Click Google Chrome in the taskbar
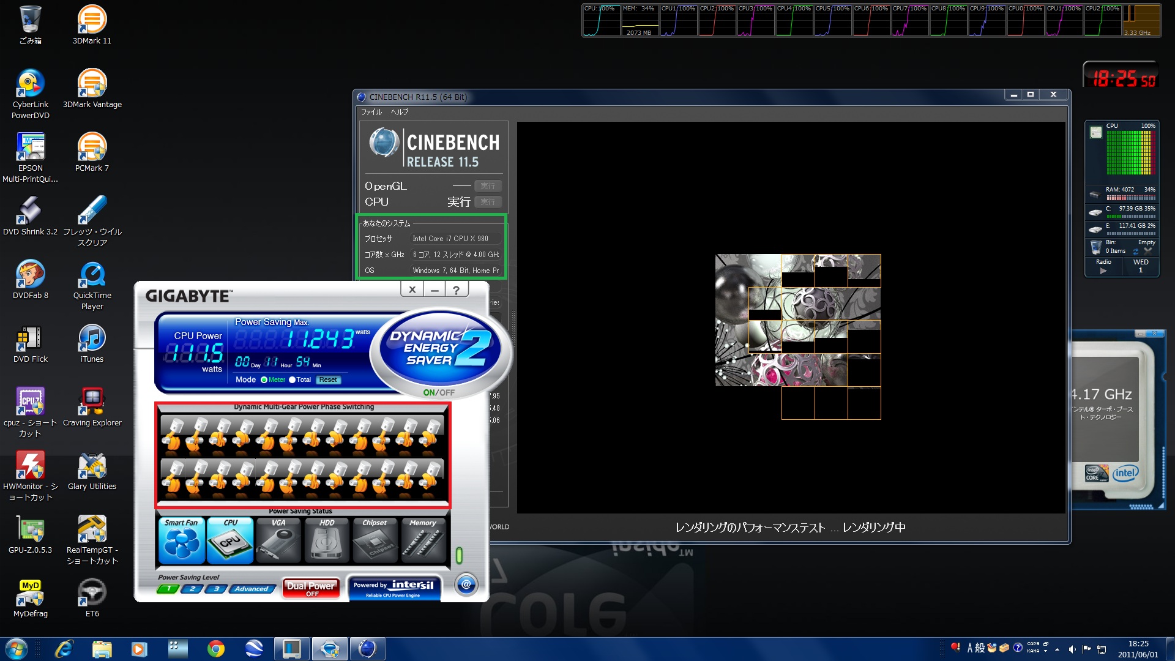 tap(215, 649)
